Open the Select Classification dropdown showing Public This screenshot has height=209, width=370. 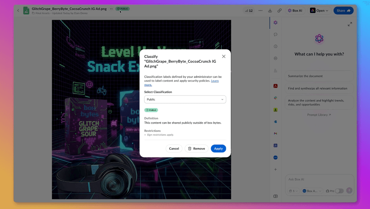[x=185, y=99]
